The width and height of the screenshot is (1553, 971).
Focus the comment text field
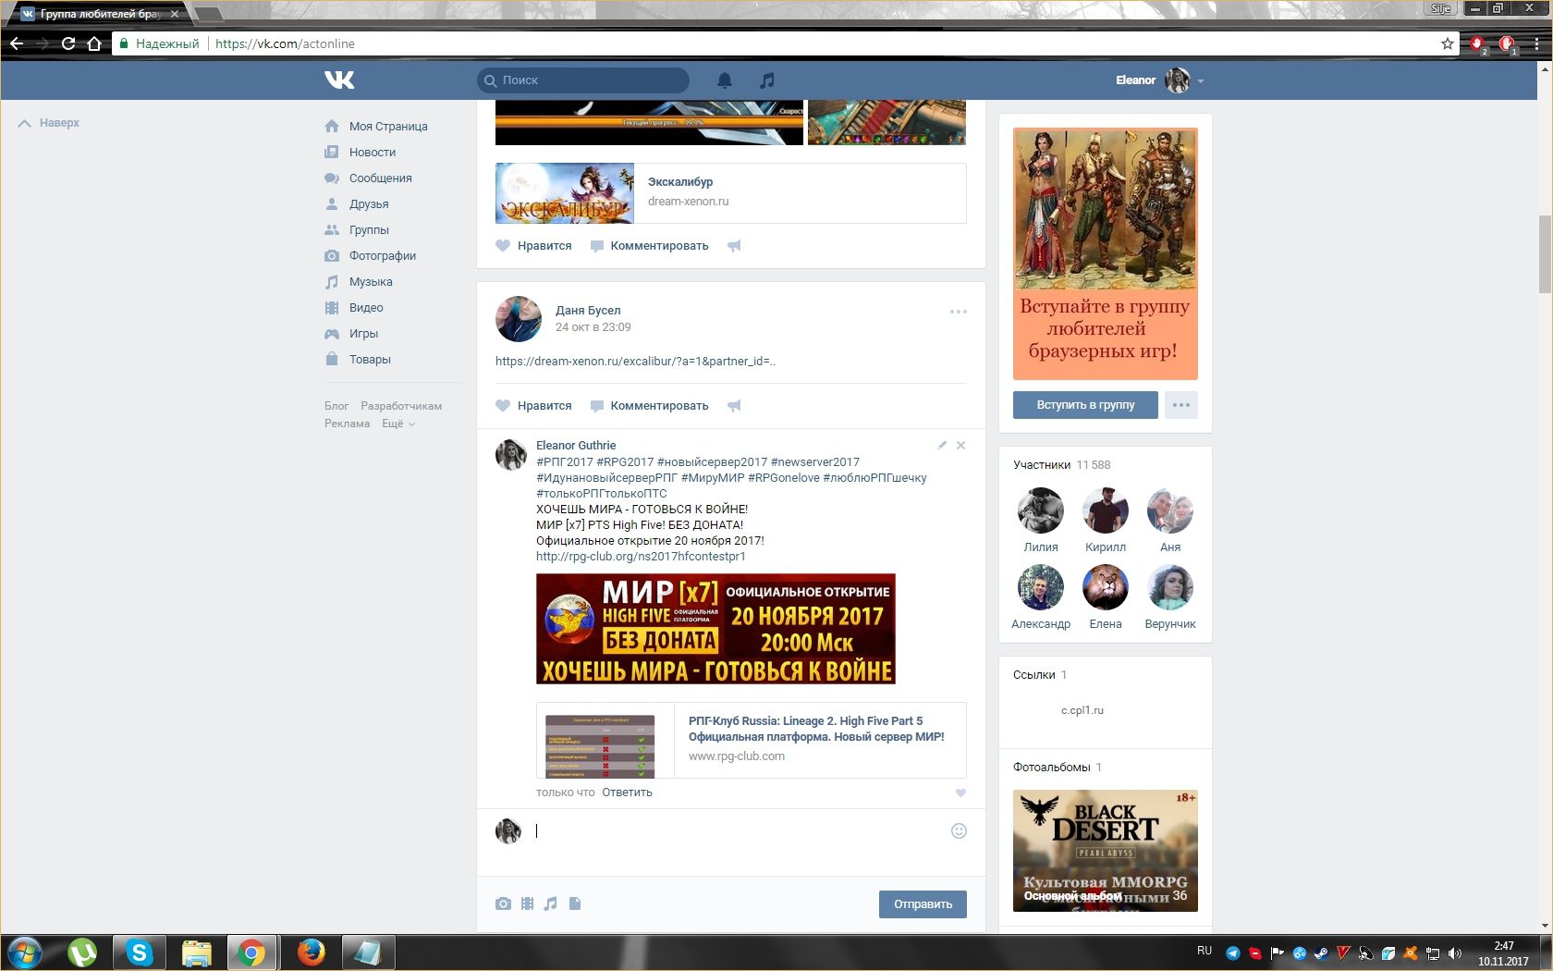740,831
